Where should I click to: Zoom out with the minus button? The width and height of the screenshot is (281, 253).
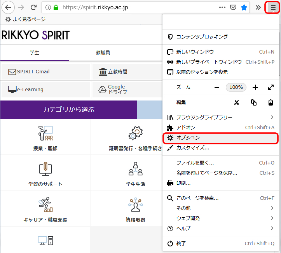[217, 87]
